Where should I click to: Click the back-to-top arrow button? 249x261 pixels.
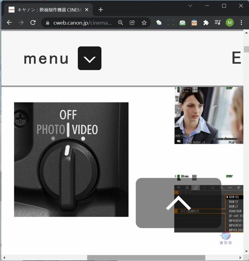(x=178, y=203)
